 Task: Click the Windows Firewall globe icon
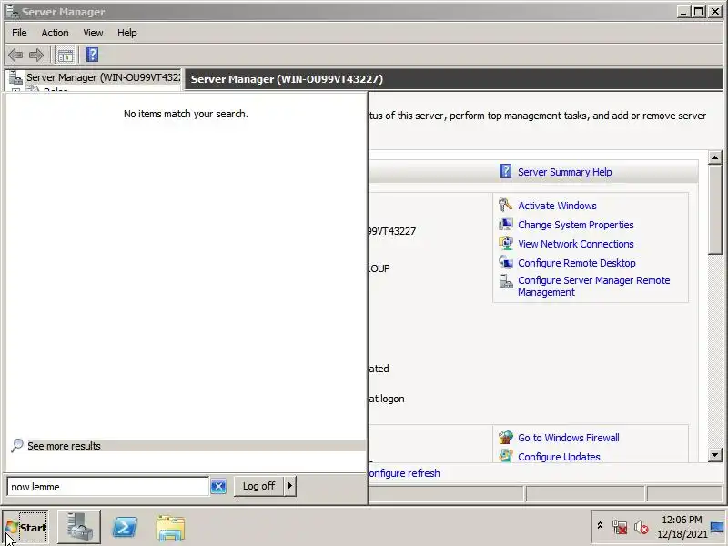click(x=505, y=438)
